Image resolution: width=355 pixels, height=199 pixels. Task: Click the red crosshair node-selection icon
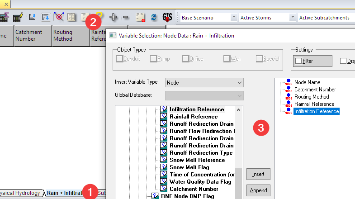tap(59, 17)
